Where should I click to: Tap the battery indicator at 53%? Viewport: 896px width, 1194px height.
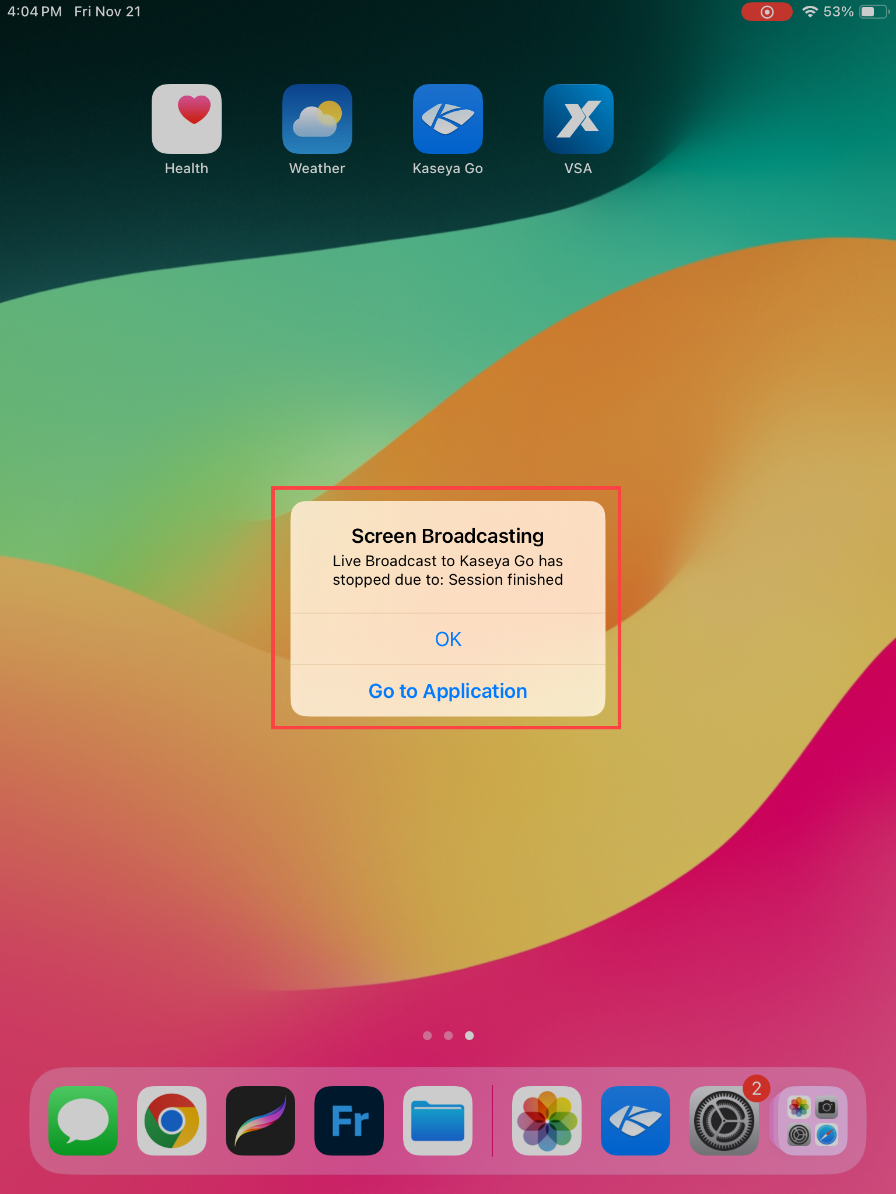tap(873, 12)
